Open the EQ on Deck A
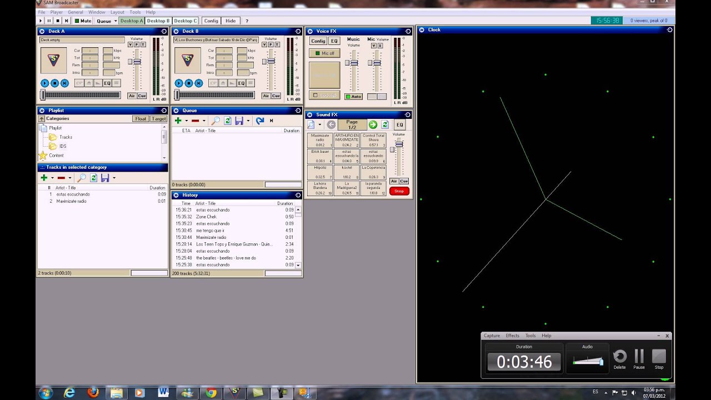711x400 pixels. coord(107,83)
